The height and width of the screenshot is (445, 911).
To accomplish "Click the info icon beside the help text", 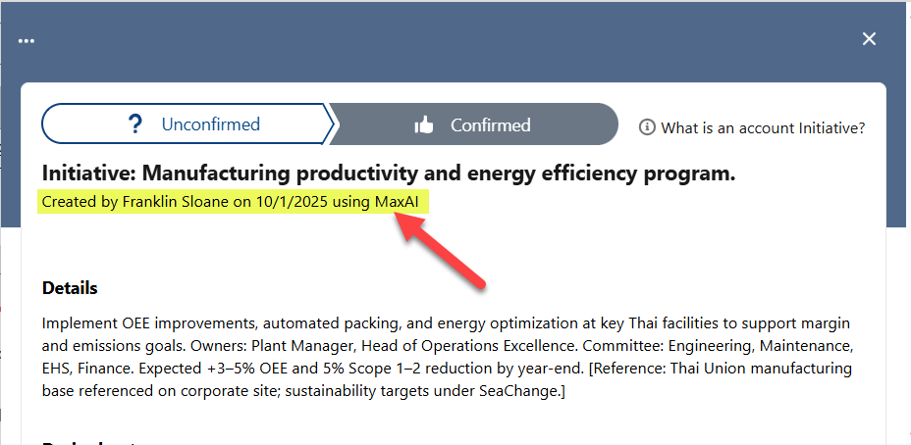I will [647, 127].
